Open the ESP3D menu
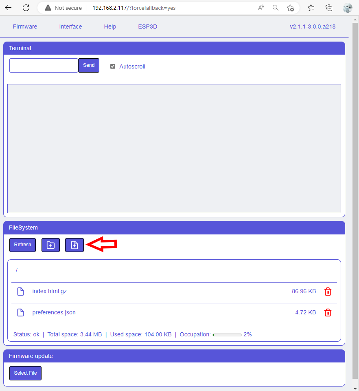This screenshot has height=391, width=359. 147,27
